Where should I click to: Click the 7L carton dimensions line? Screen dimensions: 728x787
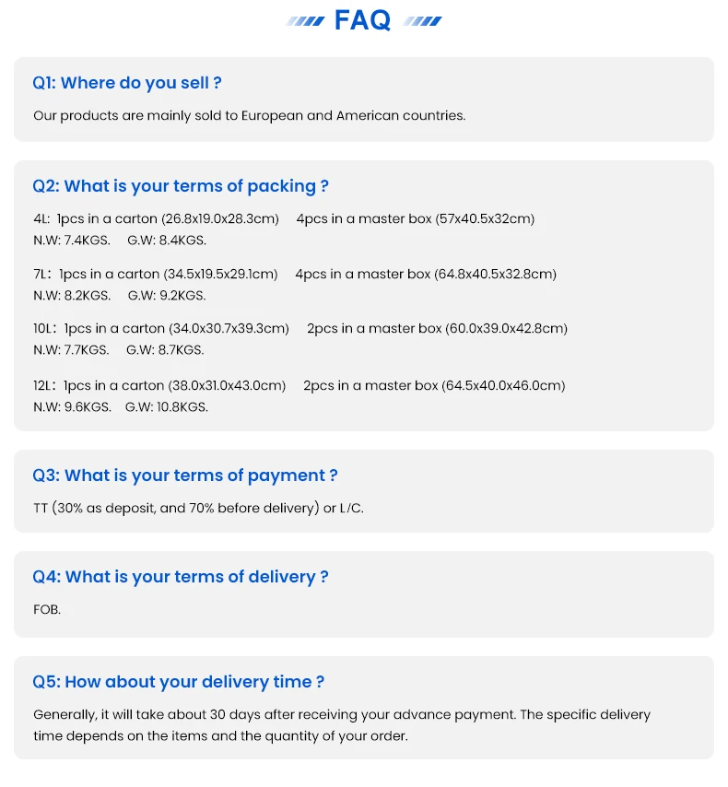pyautogui.click(x=295, y=274)
